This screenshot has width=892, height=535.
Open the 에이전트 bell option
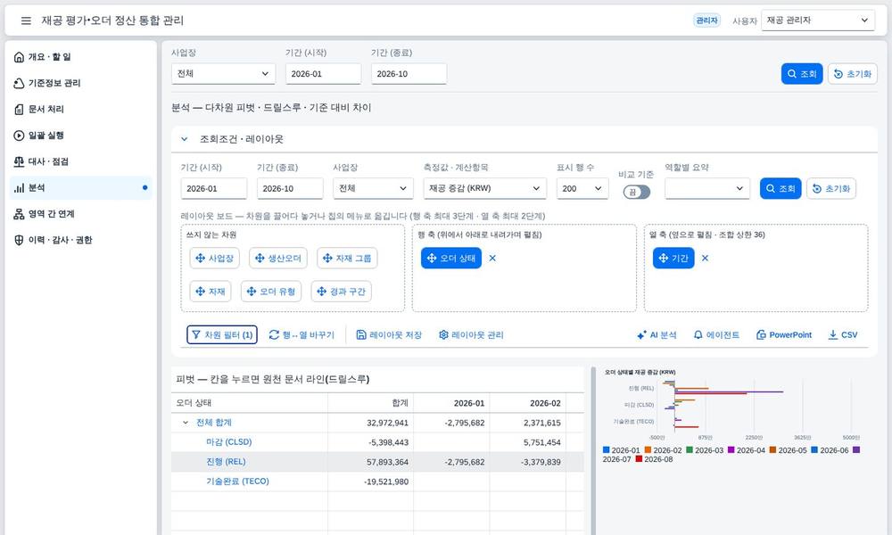coord(716,335)
